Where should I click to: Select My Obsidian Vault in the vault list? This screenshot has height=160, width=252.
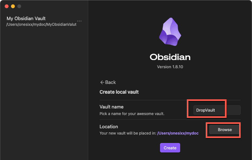point(26,19)
